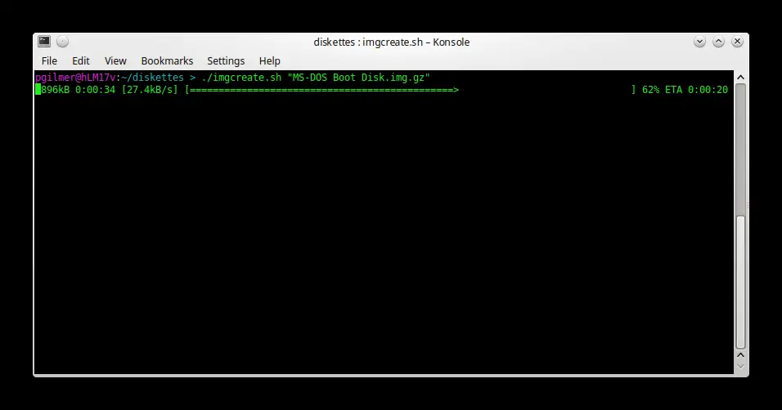Image resolution: width=782 pixels, height=410 pixels.
Task: Open the File menu
Action: click(x=49, y=60)
